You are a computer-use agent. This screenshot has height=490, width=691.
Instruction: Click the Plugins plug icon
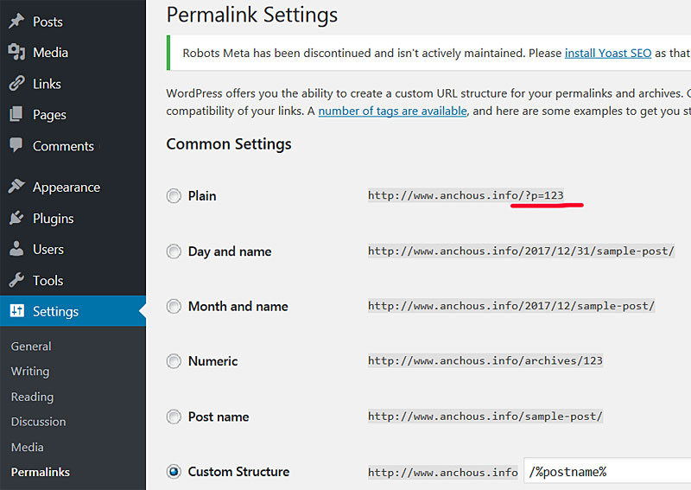coord(16,219)
